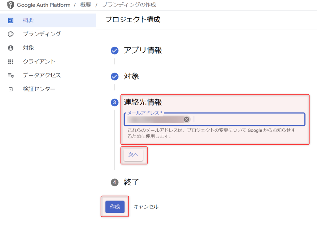Open the 概要 breadcrumb link
317x250 pixels.
85,5
